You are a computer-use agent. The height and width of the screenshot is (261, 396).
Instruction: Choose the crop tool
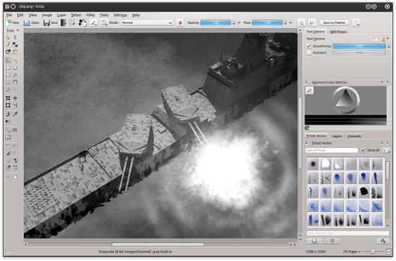8,98
